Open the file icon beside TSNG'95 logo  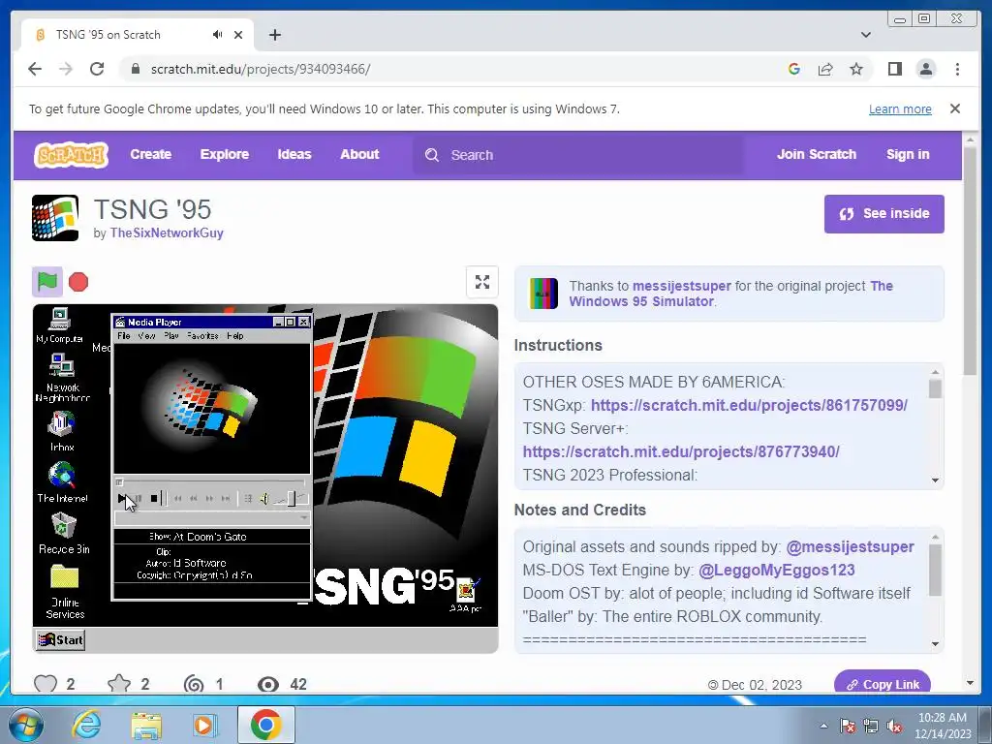pos(466,595)
